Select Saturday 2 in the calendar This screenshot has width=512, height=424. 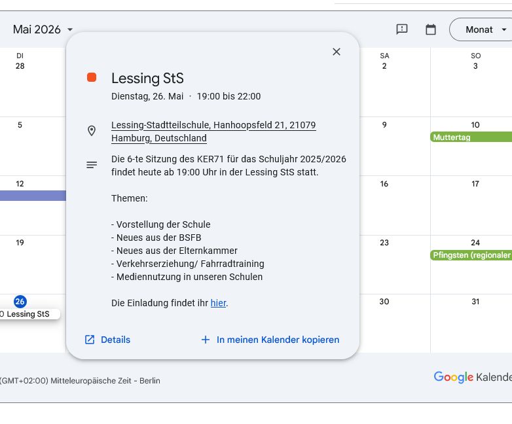(x=384, y=66)
